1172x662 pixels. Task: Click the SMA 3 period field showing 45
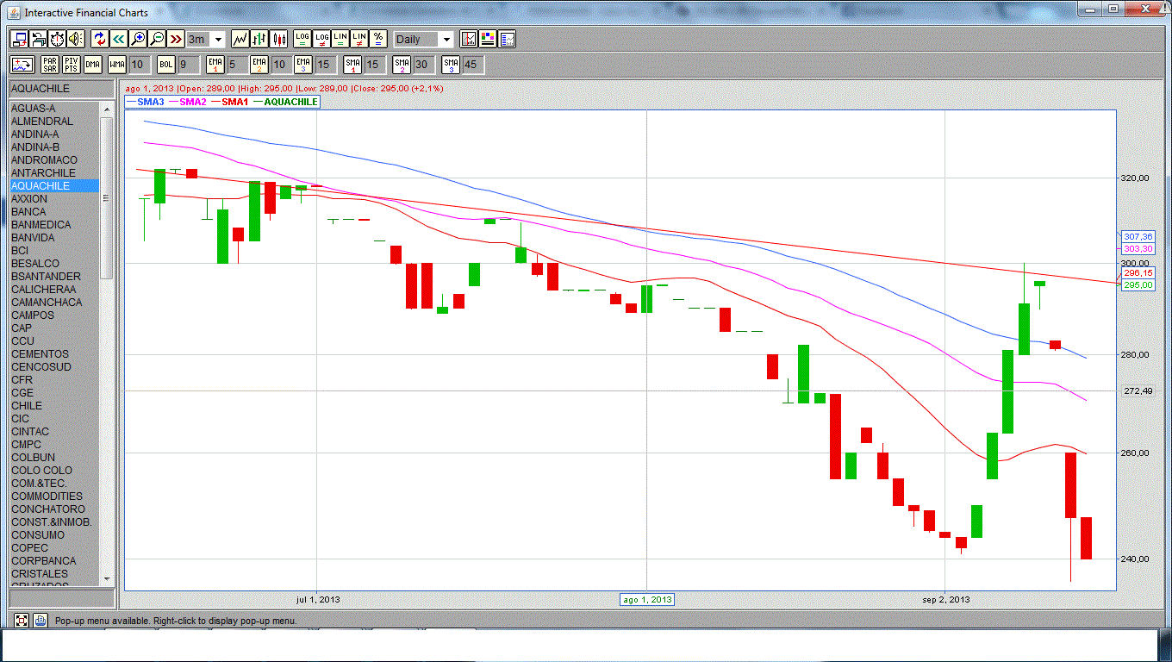pyautogui.click(x=473, y=65)
